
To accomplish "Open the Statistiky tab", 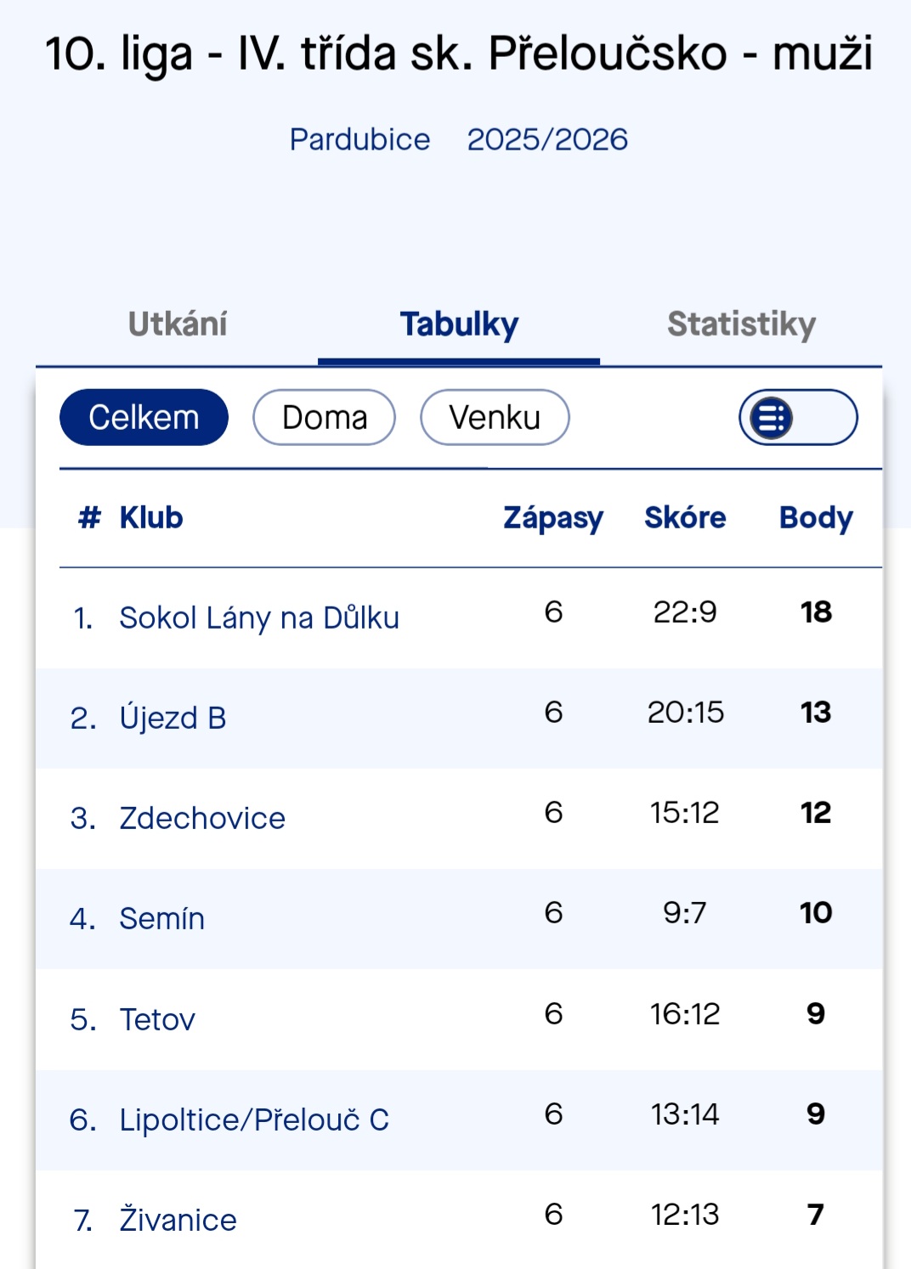I will pyautogui.click(x=741, y=324).
